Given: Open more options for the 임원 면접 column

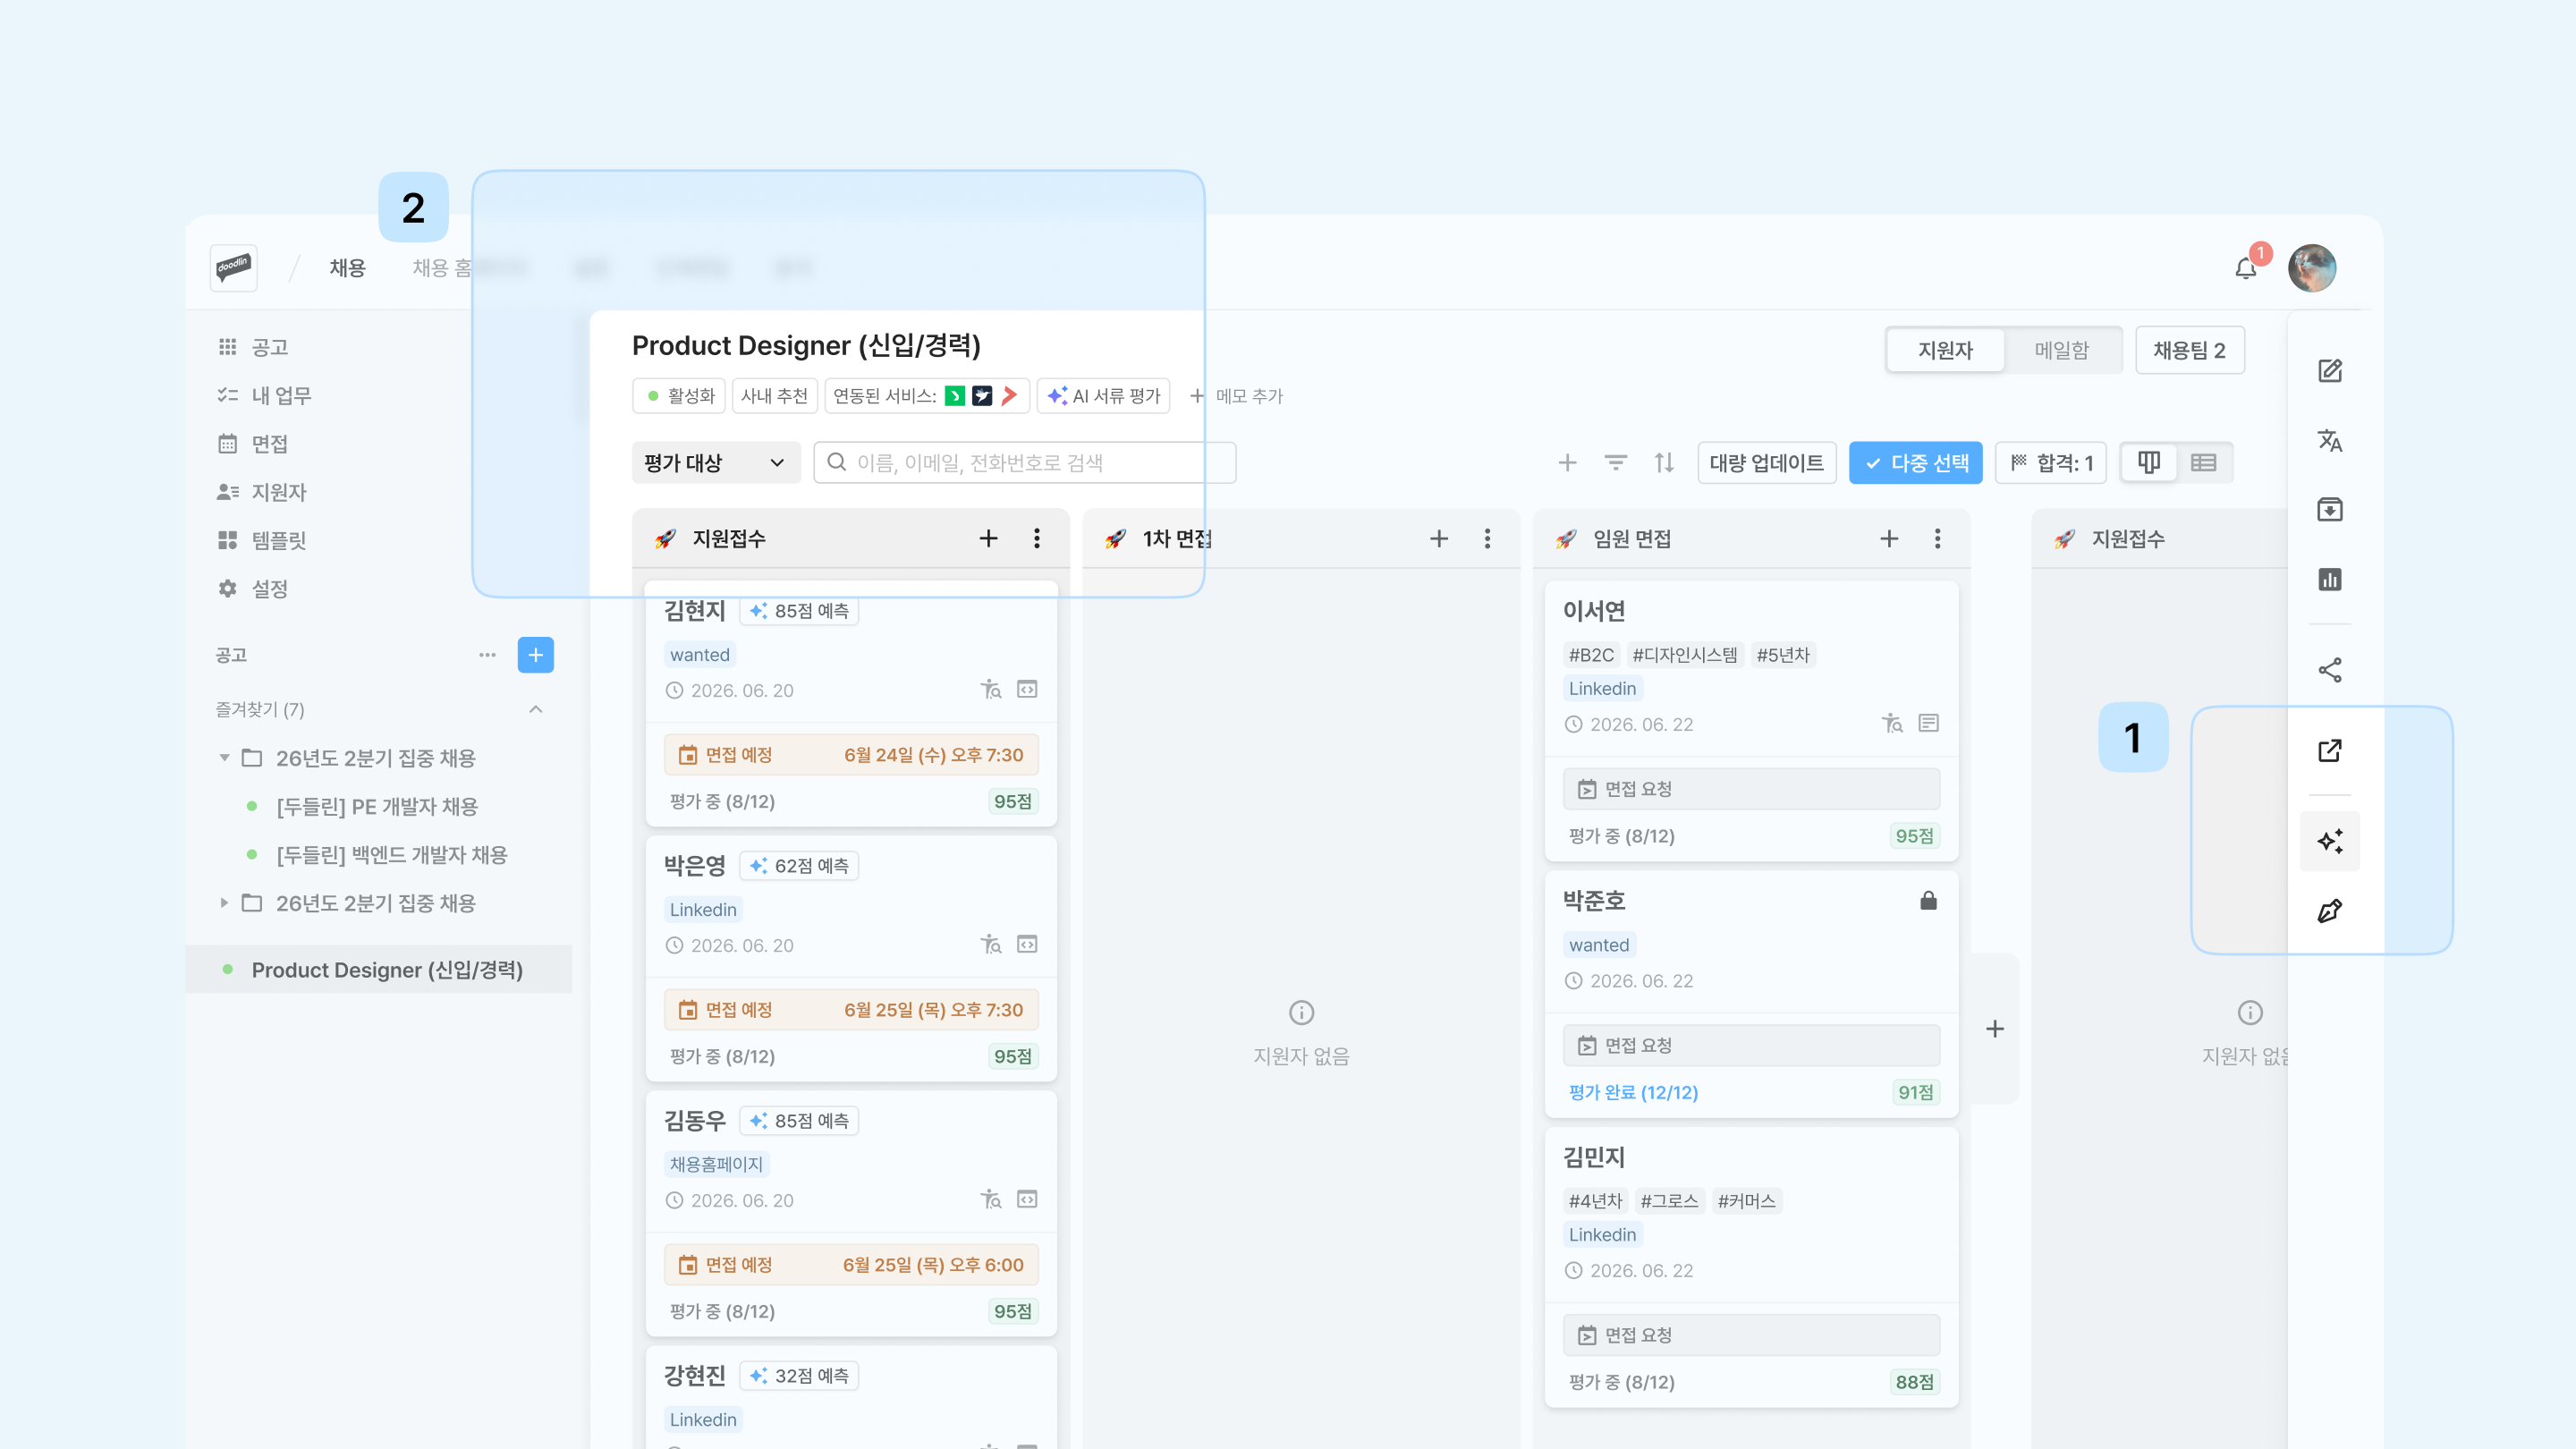Looking at the screenshot, I should (x=1938, y=539).
